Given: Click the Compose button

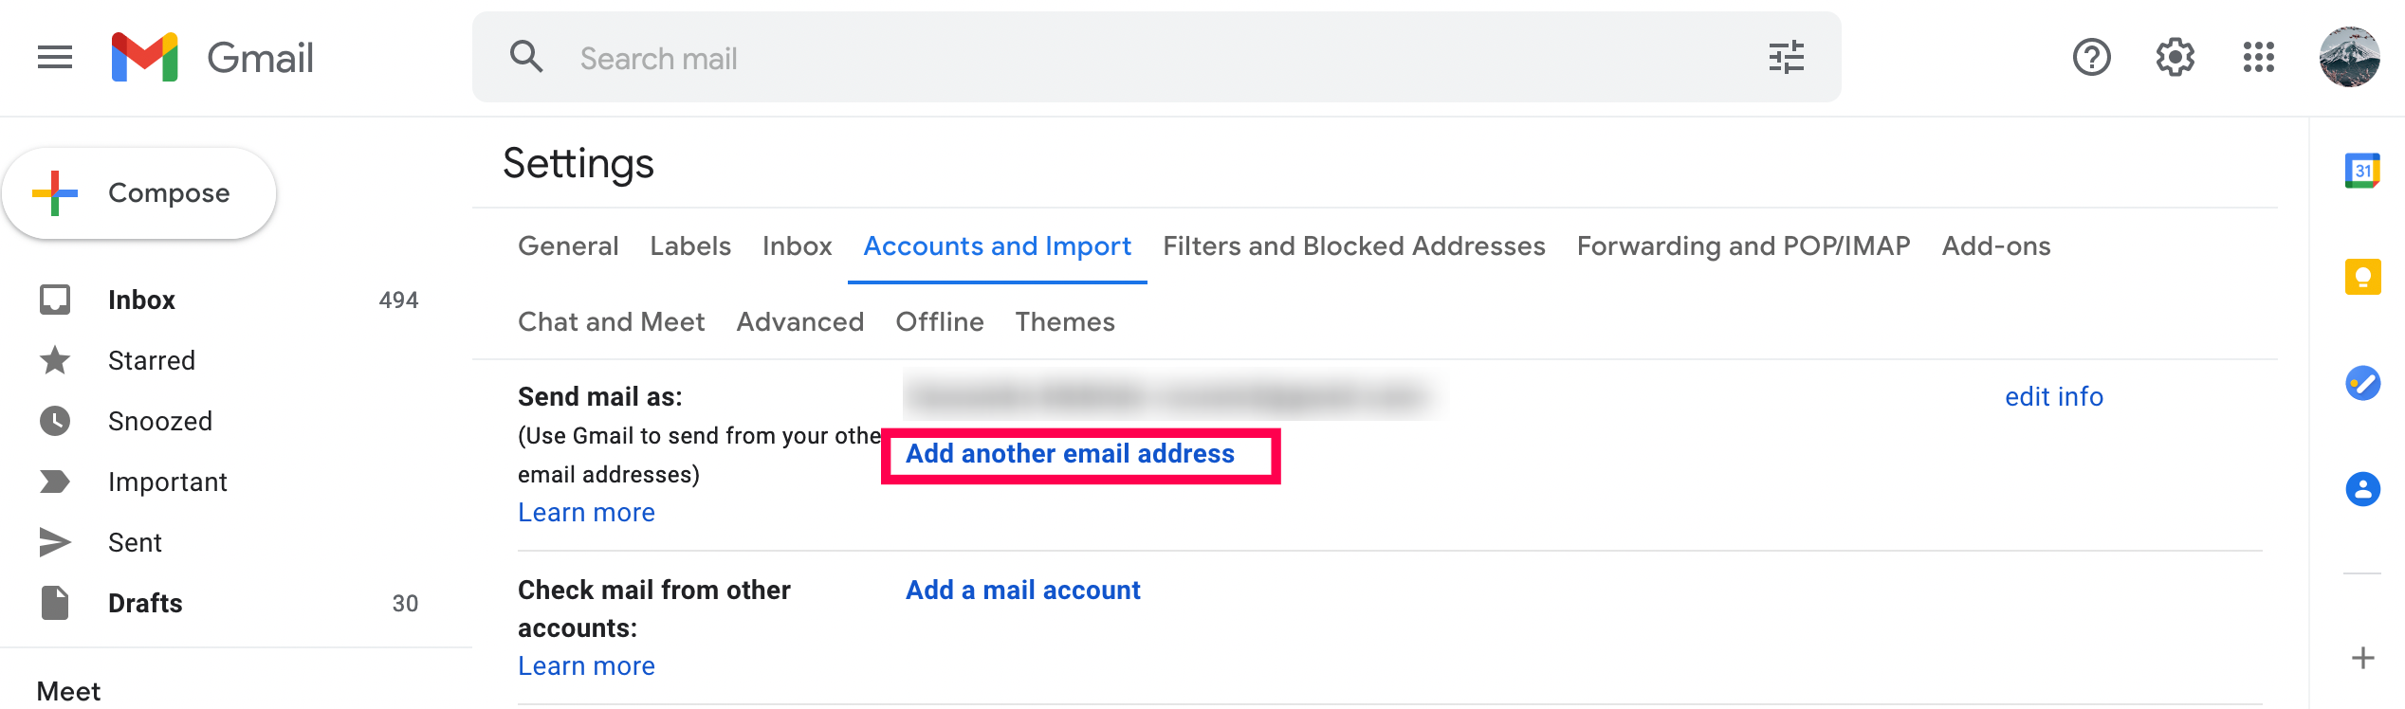Looking at the screenshot, I should point(140,193).
